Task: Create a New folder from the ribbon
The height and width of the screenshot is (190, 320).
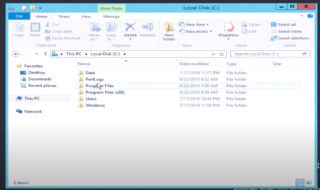Action: tap(169, 32)
